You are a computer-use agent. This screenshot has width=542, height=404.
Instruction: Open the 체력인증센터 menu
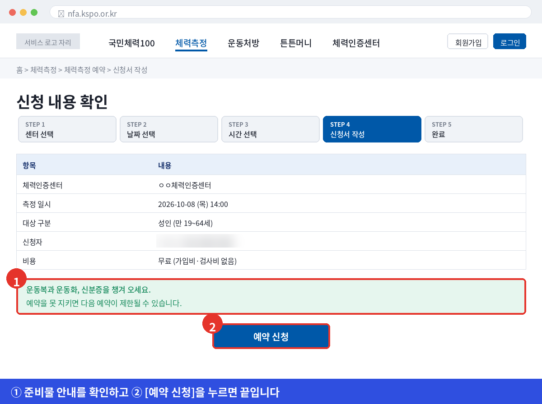356,43
